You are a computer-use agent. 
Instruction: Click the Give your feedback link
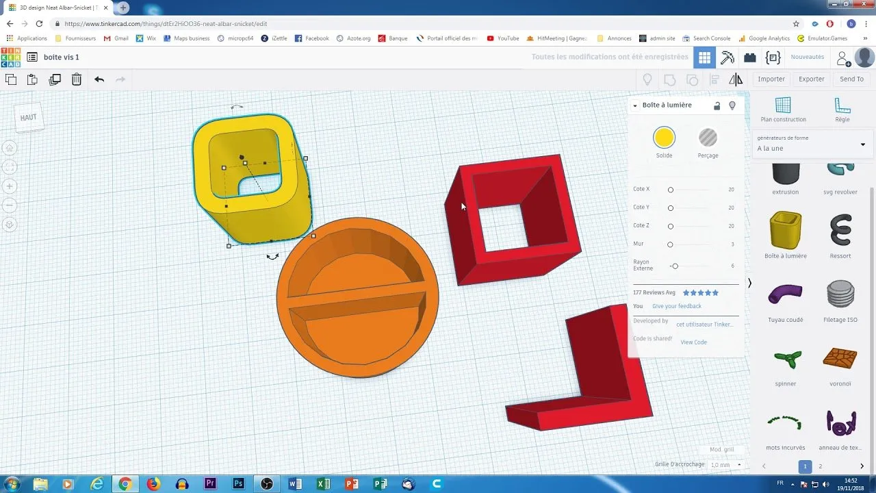tap(677, 307)
